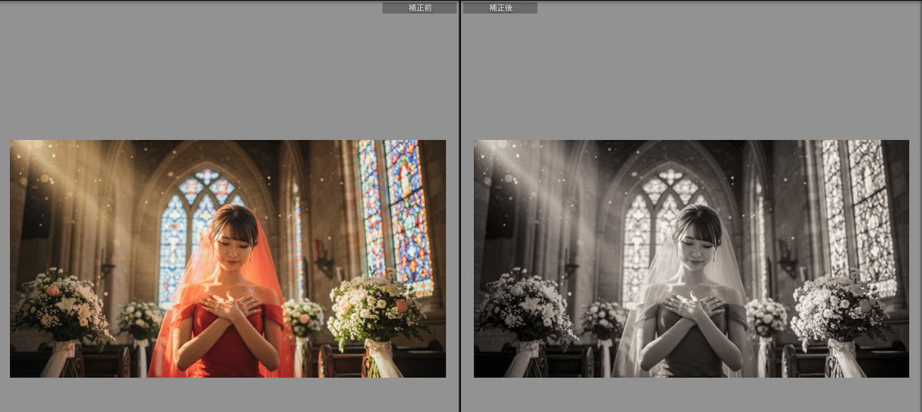The image size is (922, 412).
Task: Click the large right bouquet in the after image
Action: (x=840, y=307)
